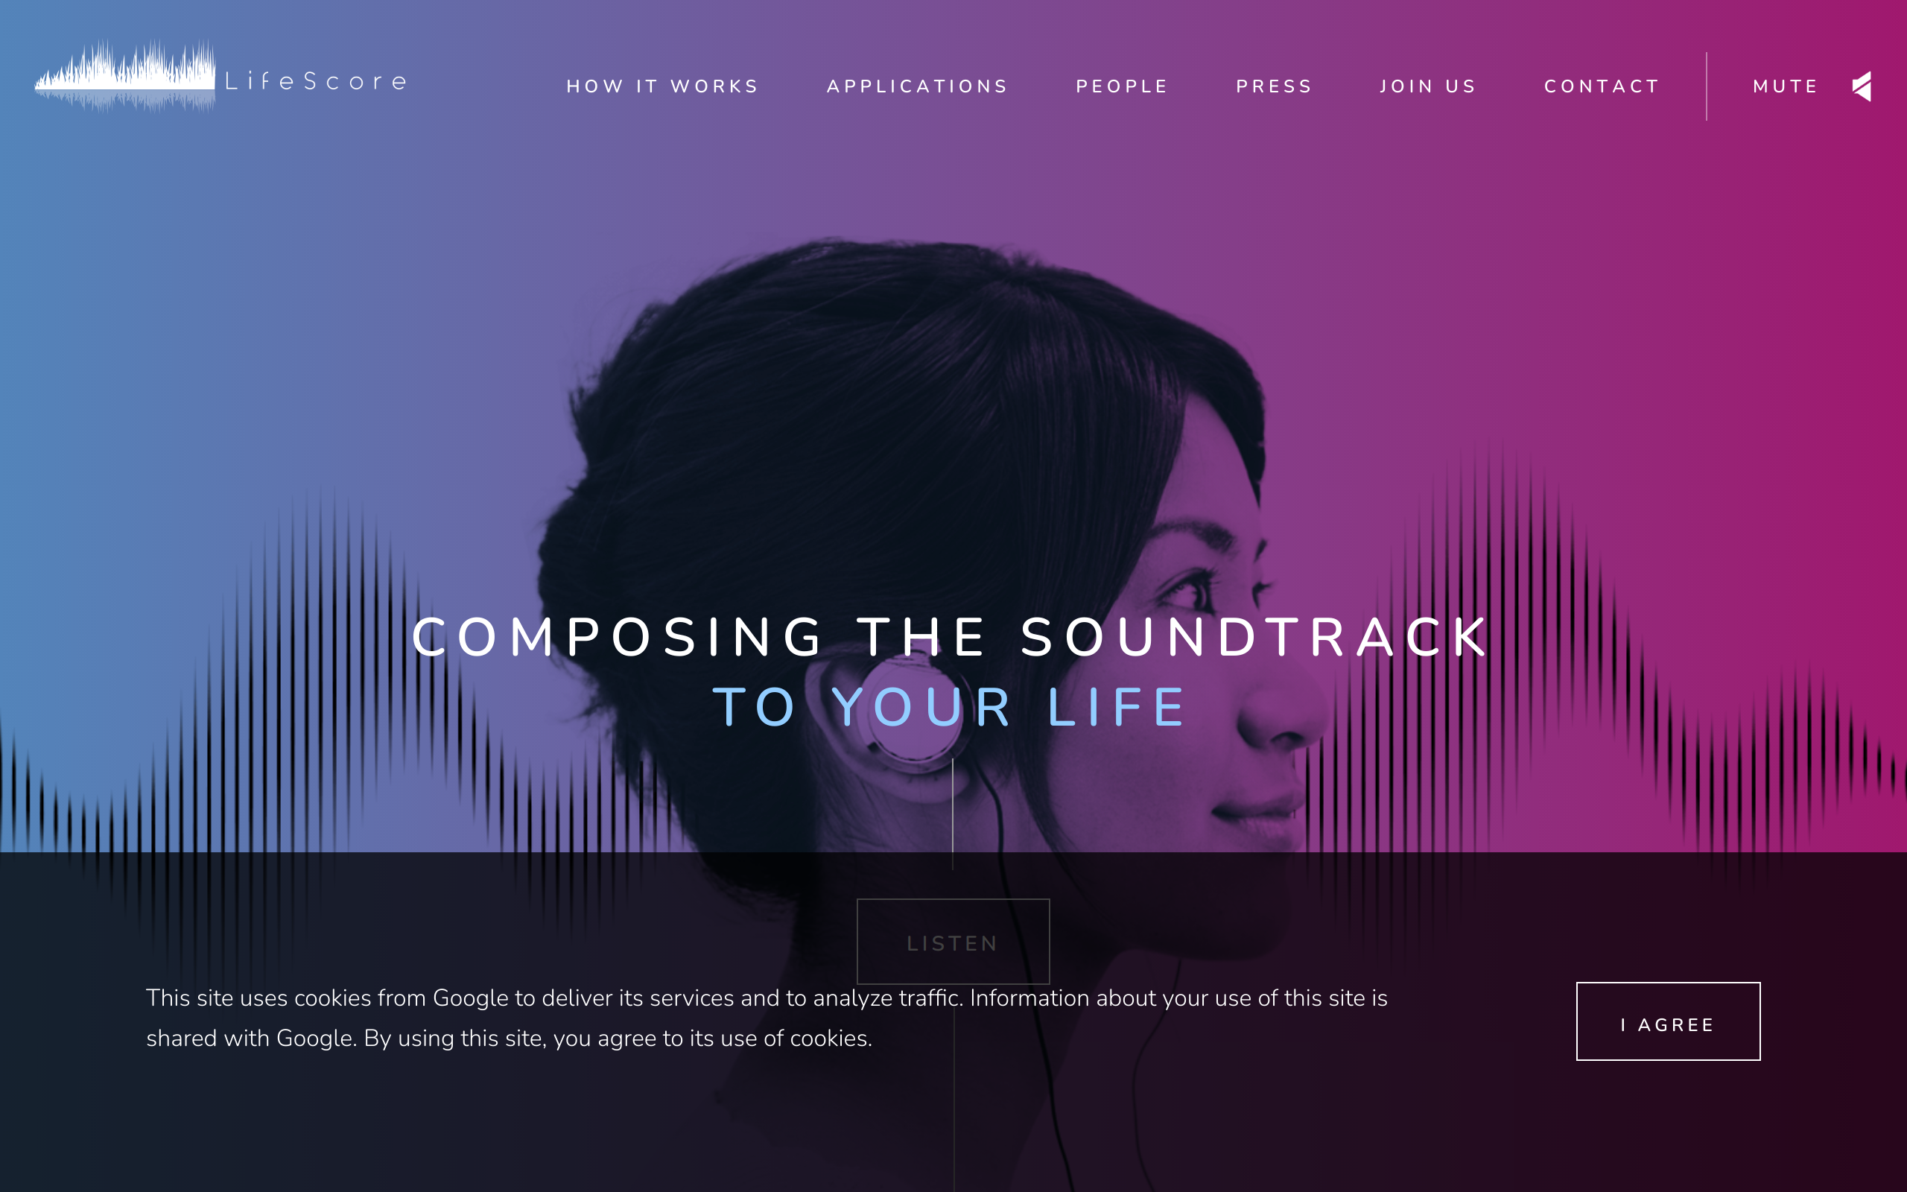Click the Composing the Soundtrack headline
This screenshot has height=1192, width=1907.
click(951, 636)
